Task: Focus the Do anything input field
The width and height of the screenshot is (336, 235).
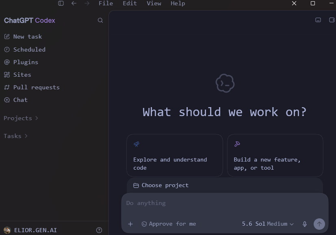Action: (225, 203)
